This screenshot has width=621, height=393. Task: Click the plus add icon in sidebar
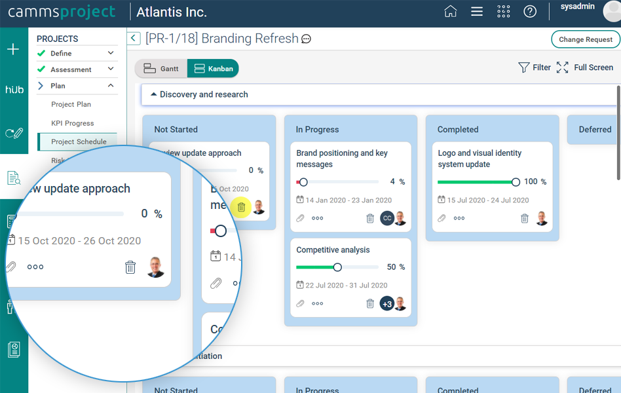[13, 49]
